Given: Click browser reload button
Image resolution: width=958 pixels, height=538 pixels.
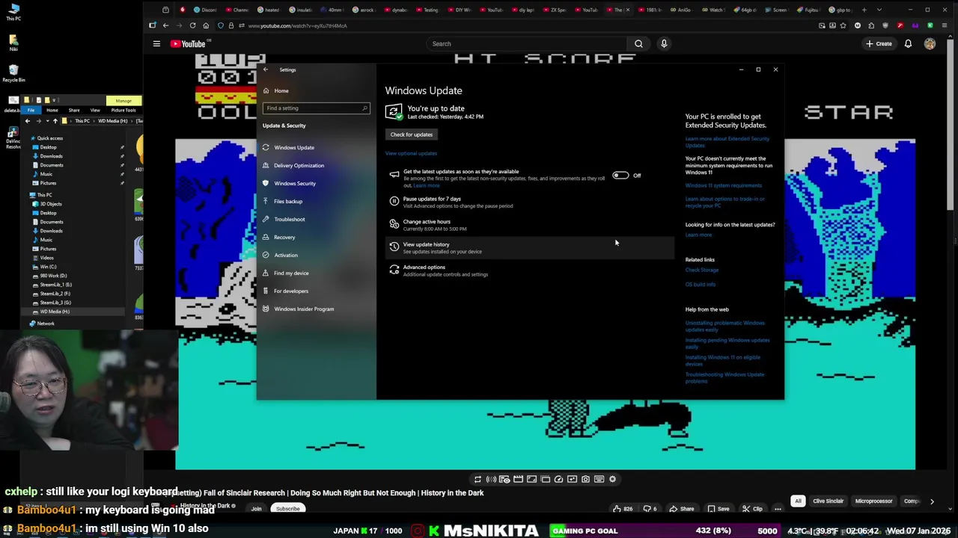Looking at the screenshot, I should (192, 25).
